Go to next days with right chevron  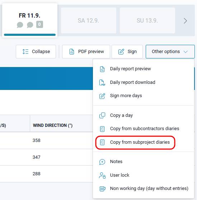tap(185, 21)
